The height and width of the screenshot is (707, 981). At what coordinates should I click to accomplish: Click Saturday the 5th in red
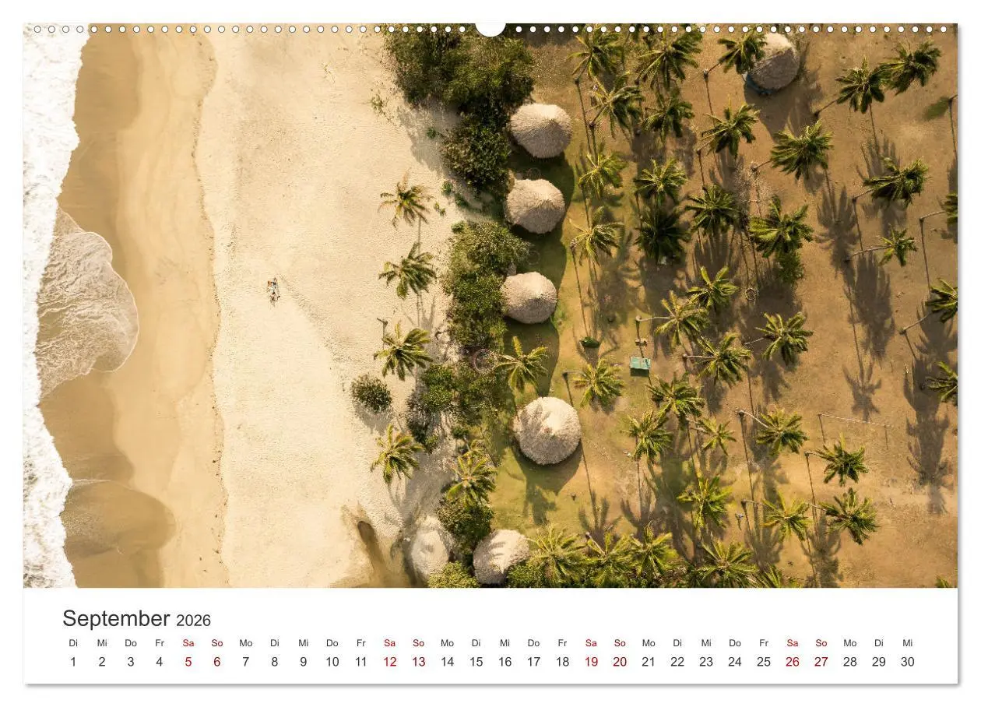click(188, 662)
